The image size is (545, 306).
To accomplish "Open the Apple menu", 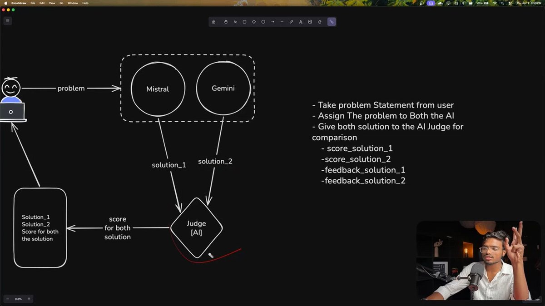I will [5, 3].
